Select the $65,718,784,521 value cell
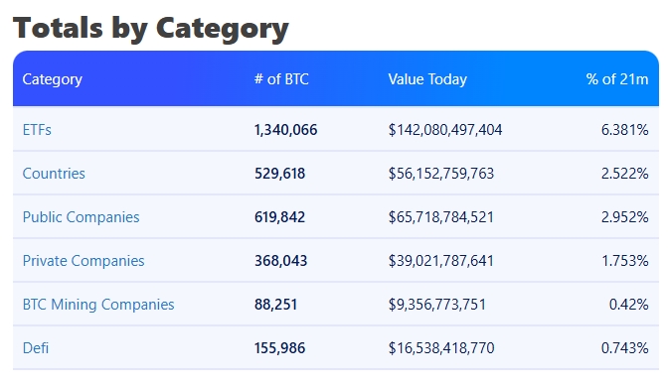 click(440, 217)
